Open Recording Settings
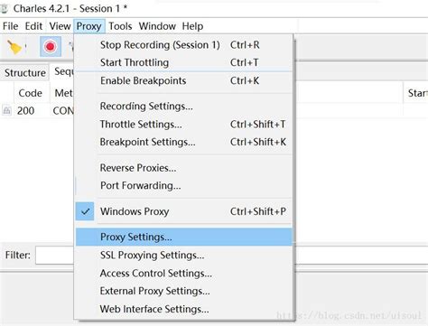 pos(184,106)
